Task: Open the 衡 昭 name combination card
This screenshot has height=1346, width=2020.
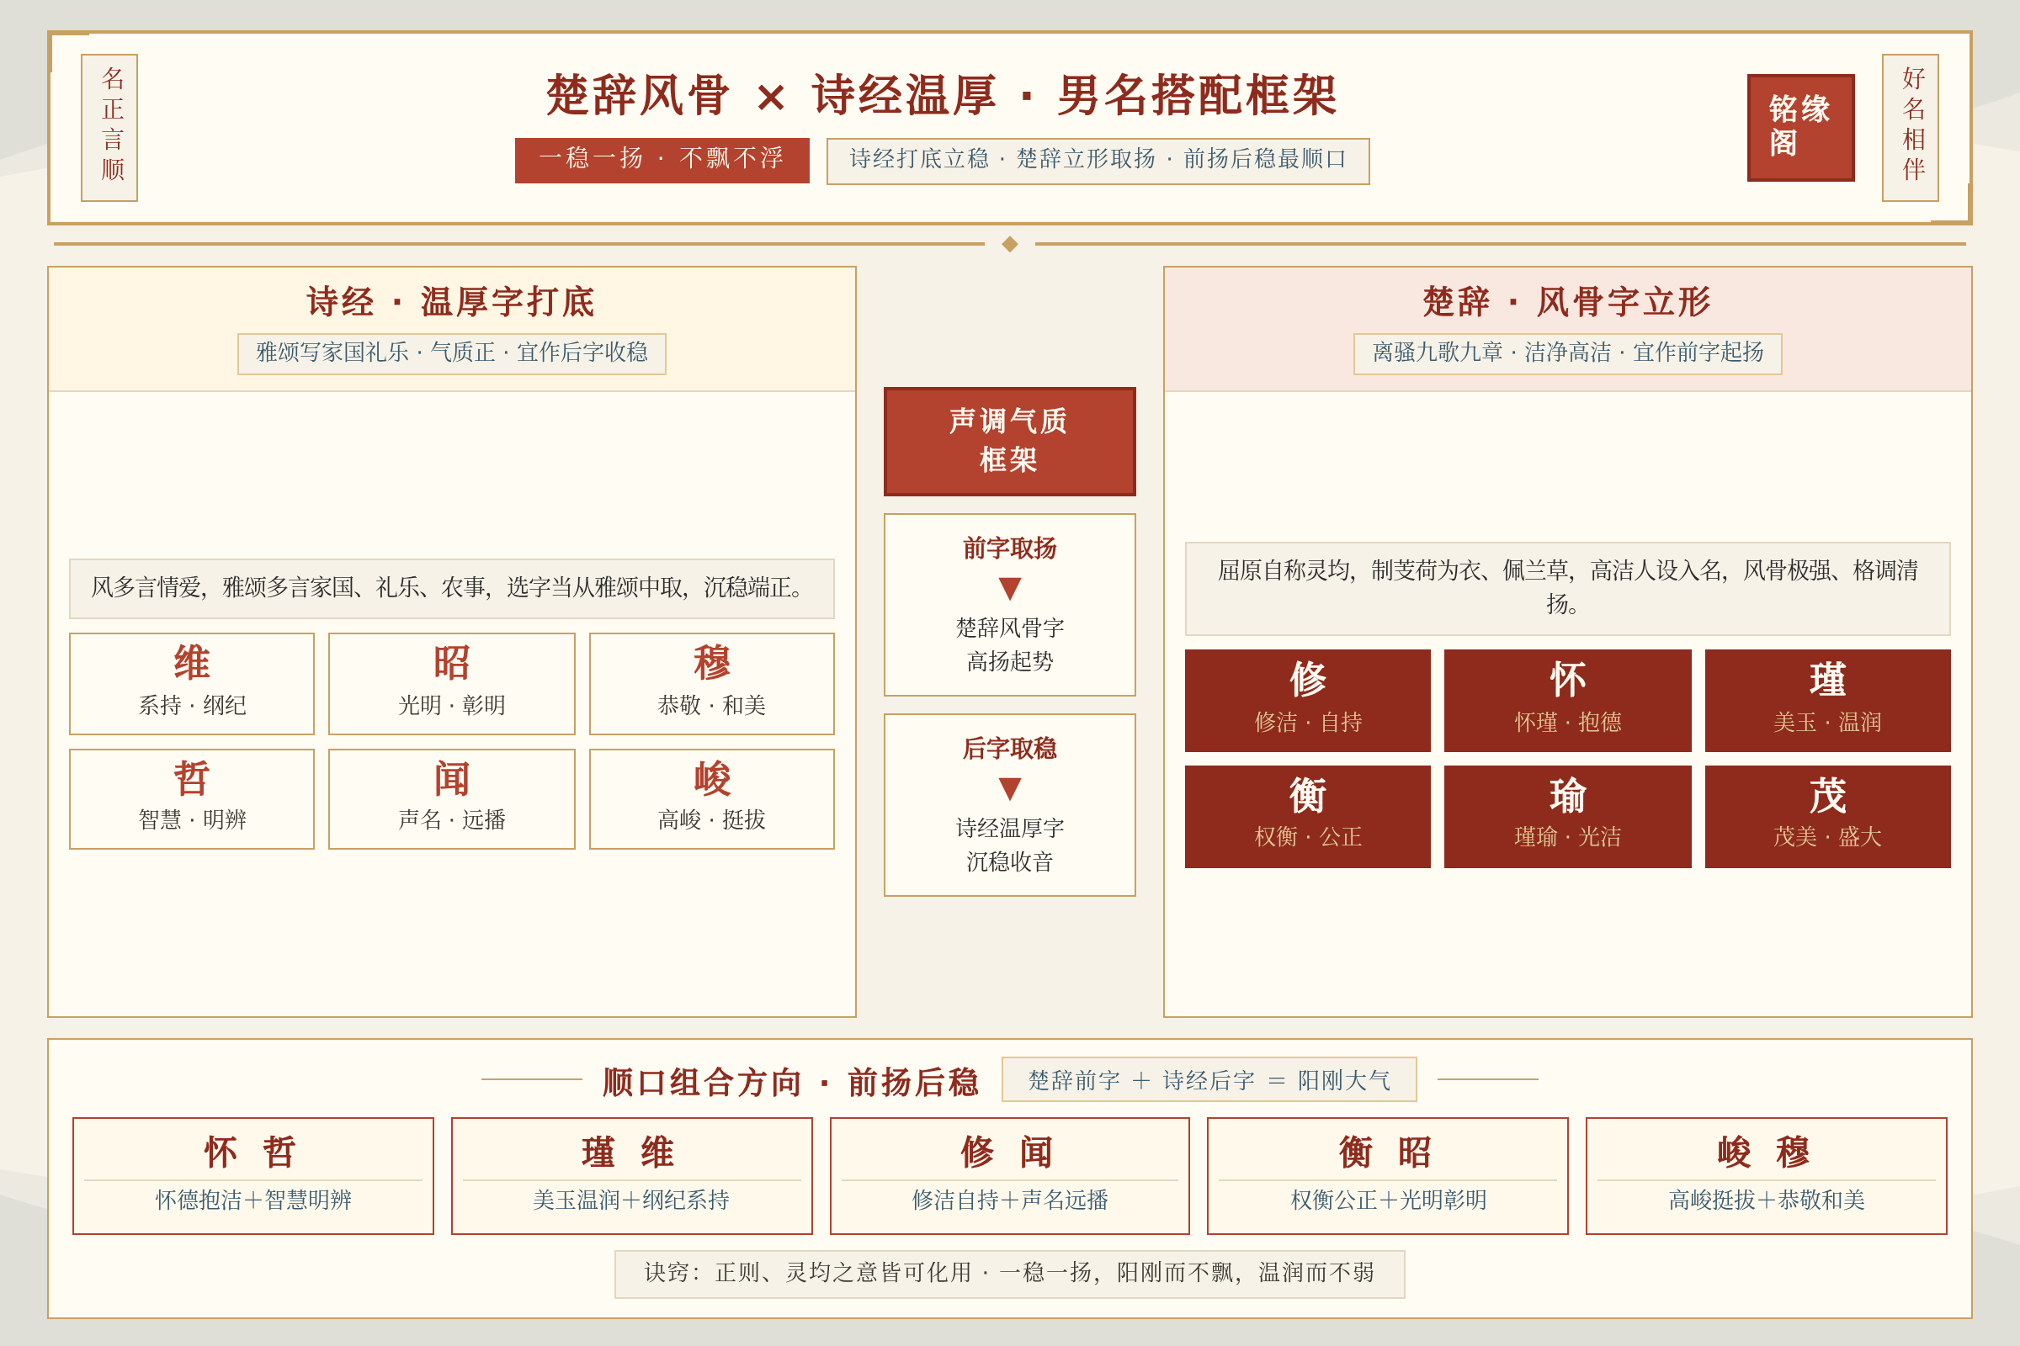Action: pyautogui.click(x=1387, y=1175)
